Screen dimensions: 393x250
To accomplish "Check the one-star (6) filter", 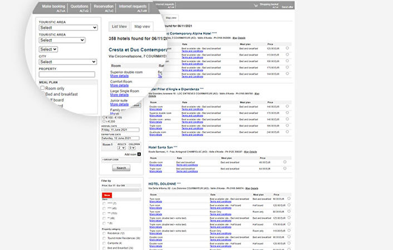I will pyautogui.click(x=104, y=223).
